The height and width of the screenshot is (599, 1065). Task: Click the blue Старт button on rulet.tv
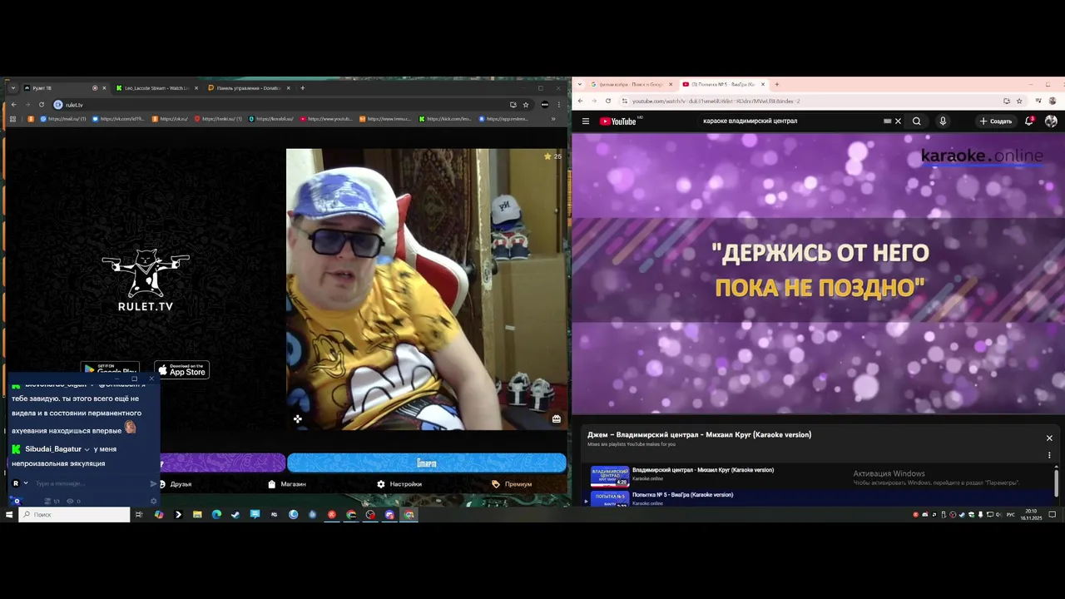426,463
